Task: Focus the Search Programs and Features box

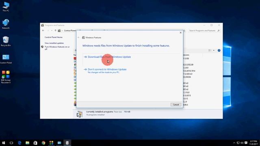Action: click(202, 31)
